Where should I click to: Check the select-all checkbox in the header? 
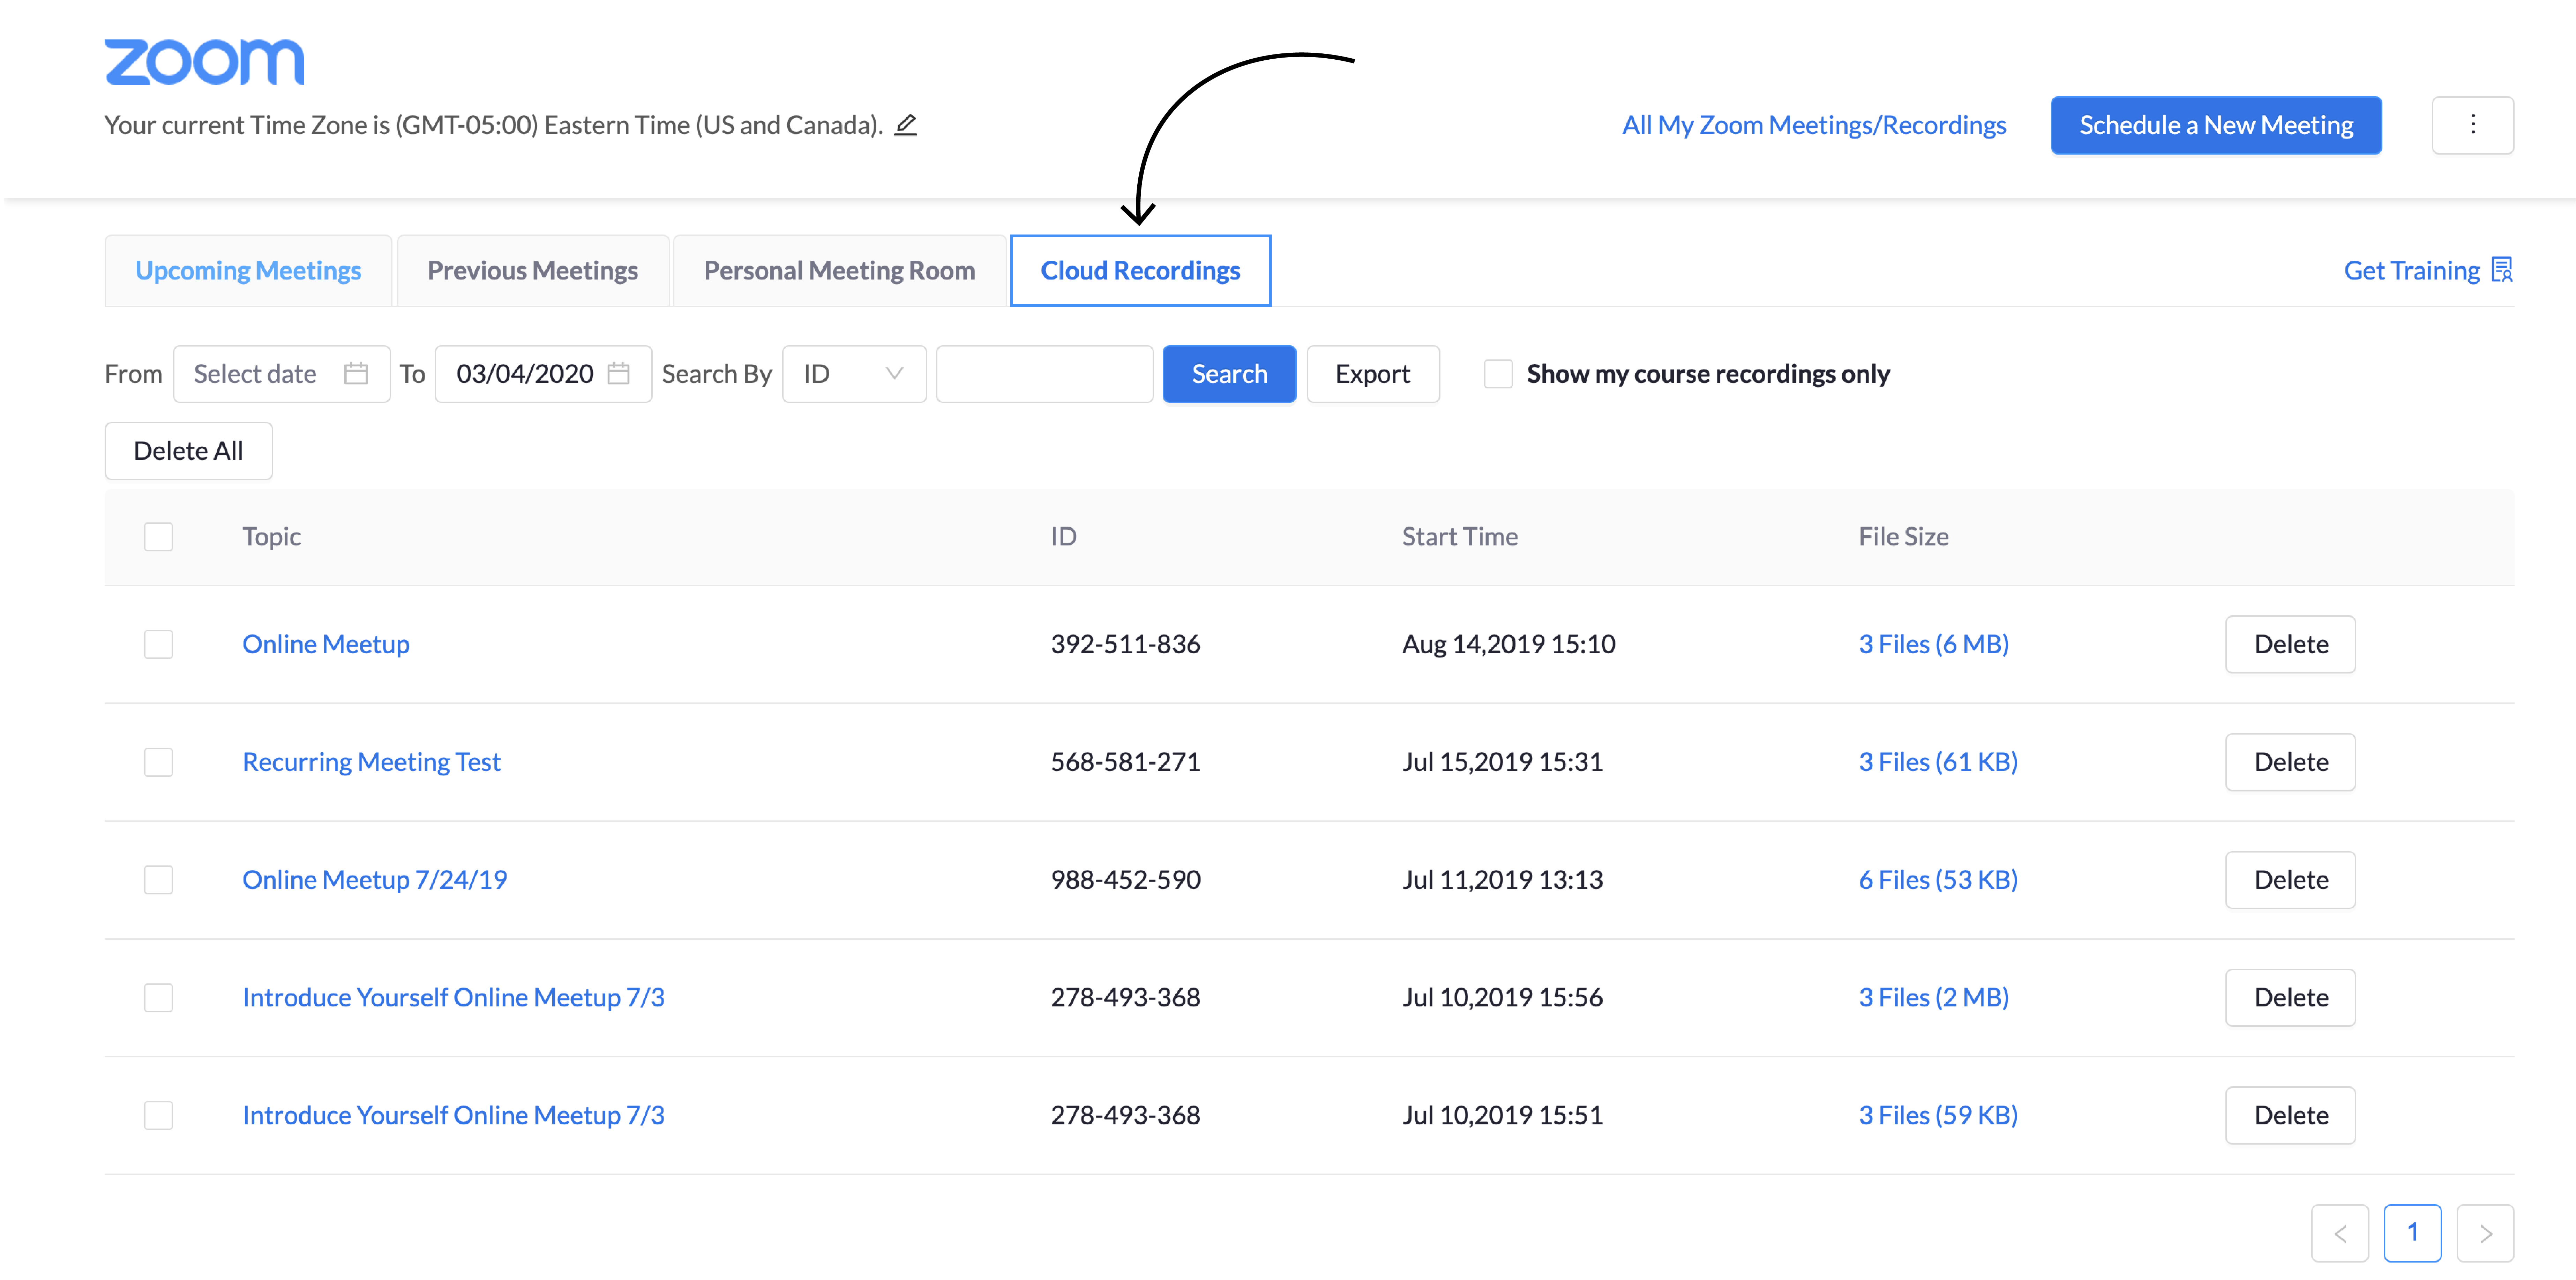158,537
